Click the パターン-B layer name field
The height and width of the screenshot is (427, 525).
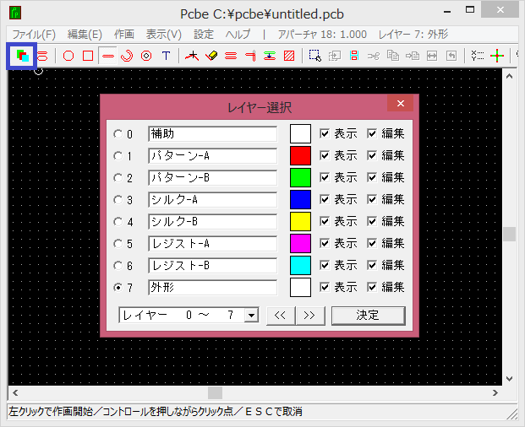click(x=212, y=178)
